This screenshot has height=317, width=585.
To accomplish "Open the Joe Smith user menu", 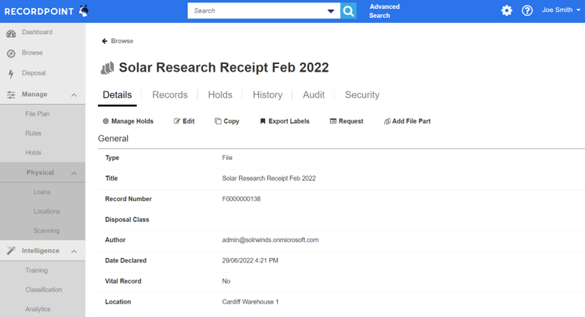I will [x=561, y=10].
